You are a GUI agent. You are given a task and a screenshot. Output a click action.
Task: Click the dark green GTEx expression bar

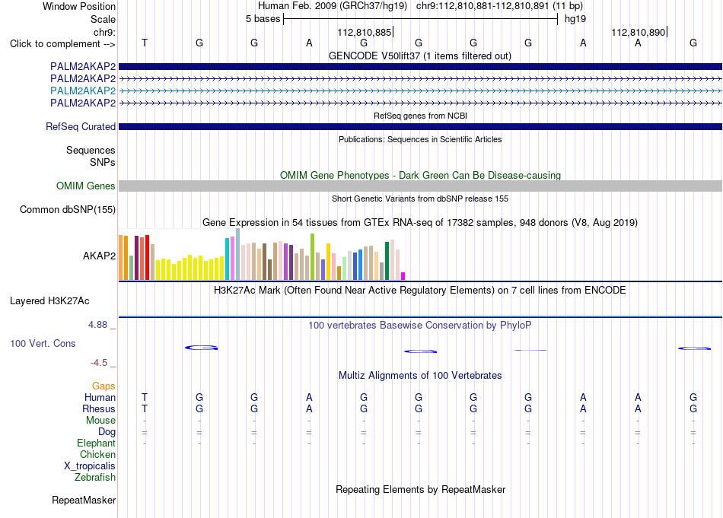387,261
